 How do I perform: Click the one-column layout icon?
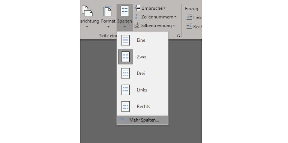click(x=126, y=40)
